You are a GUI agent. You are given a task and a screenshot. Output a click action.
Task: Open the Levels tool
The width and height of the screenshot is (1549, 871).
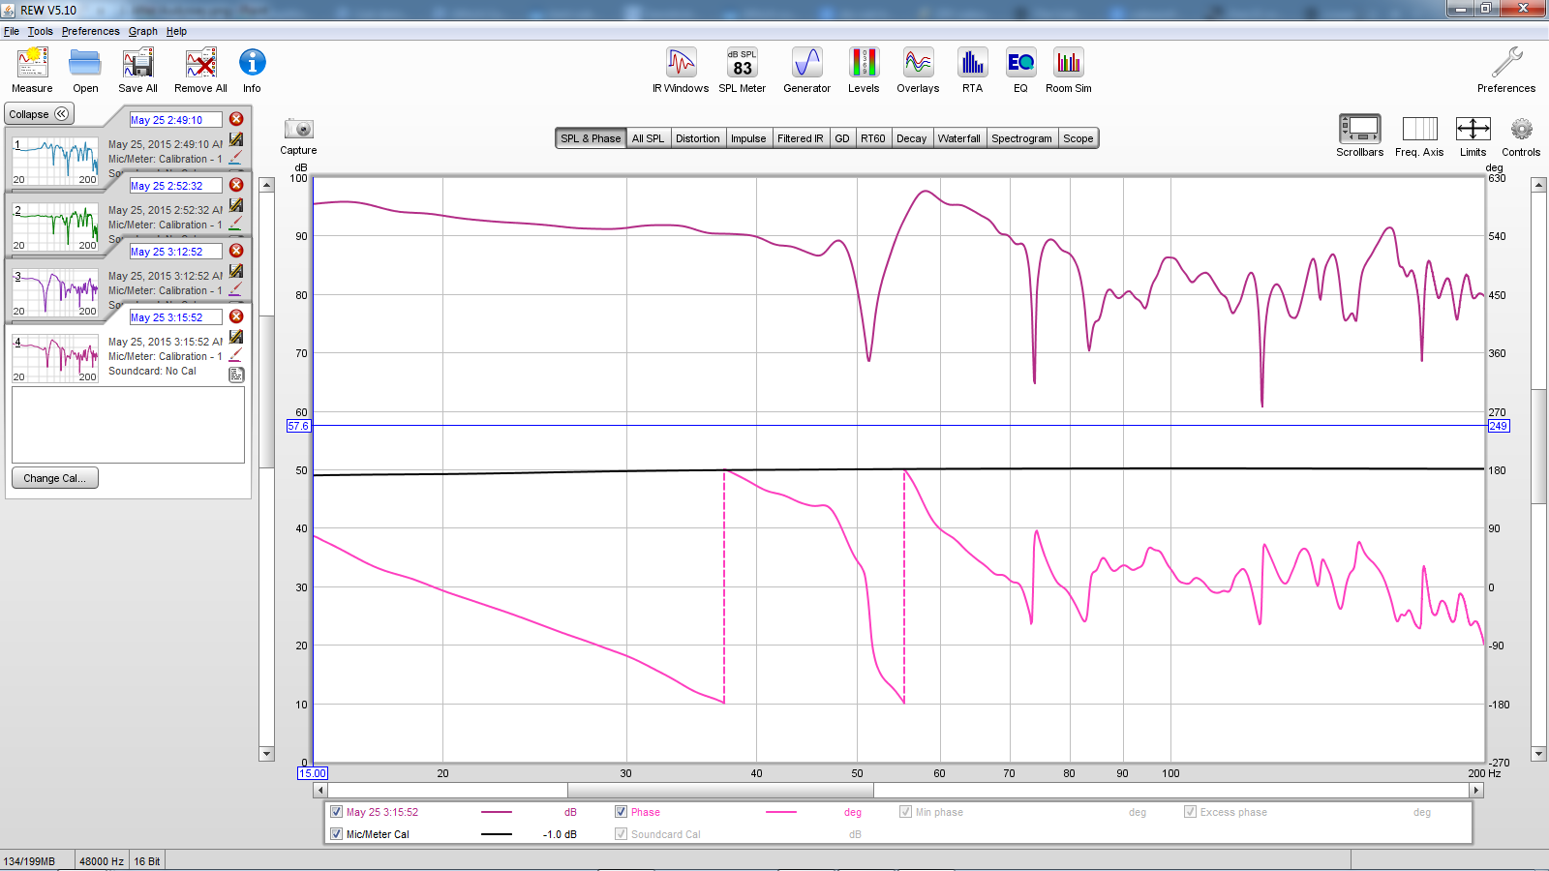coord(864,71)
